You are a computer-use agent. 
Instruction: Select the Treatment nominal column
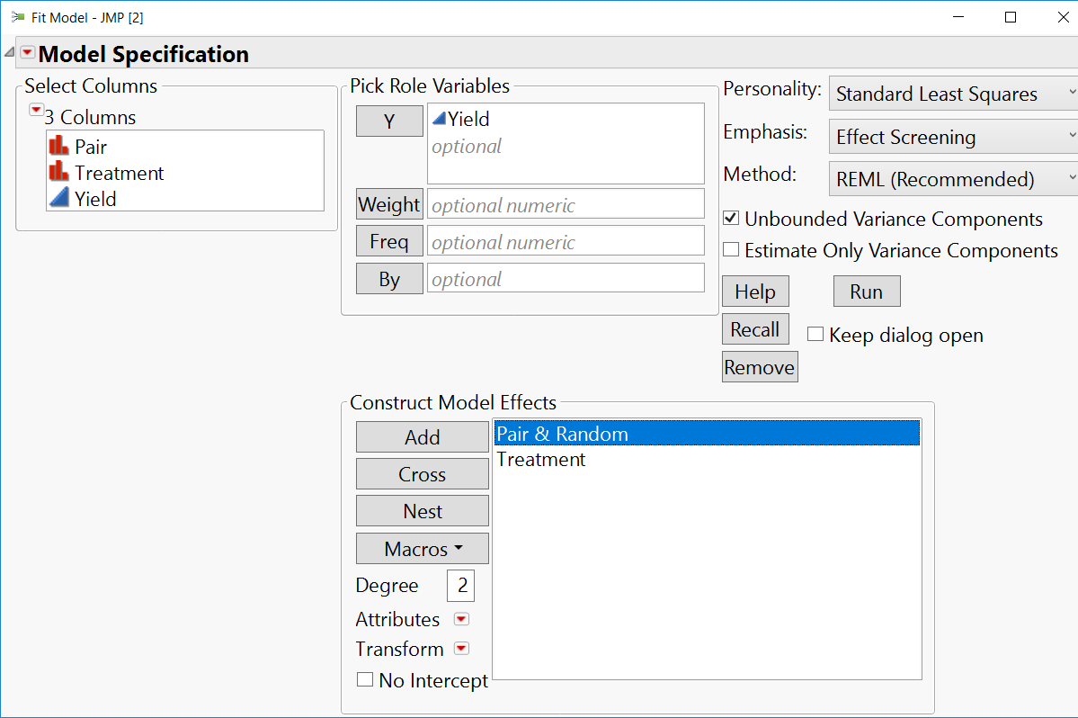pos(119,173)
